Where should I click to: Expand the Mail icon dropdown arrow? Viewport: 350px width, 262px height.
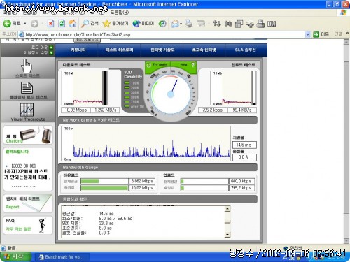(x=181, y=24)
